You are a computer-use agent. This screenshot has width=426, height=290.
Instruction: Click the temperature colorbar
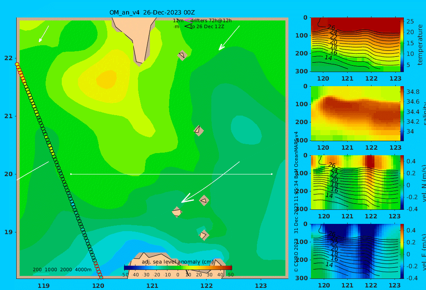(x=402, y=45)
